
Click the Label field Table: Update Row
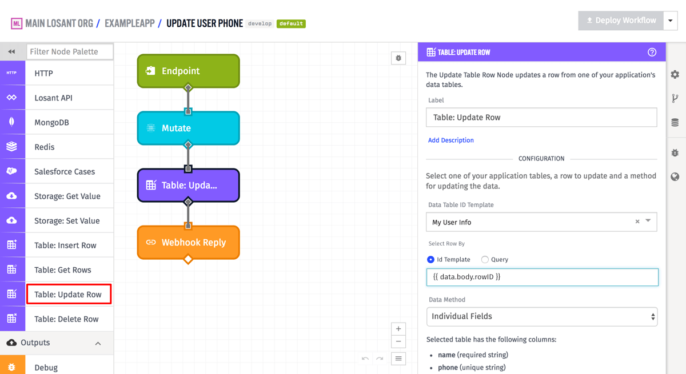[541, 117]
